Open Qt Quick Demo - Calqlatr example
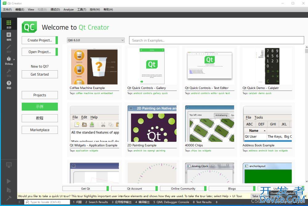Image resolution: width=308 pixels, height=206 pixels. [x=267, y=67]
